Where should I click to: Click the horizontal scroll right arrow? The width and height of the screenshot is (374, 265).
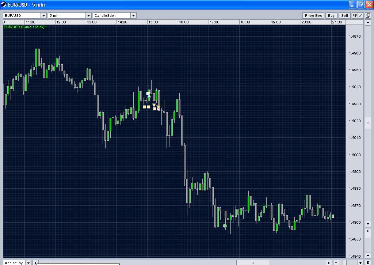[x=329, y=263]
